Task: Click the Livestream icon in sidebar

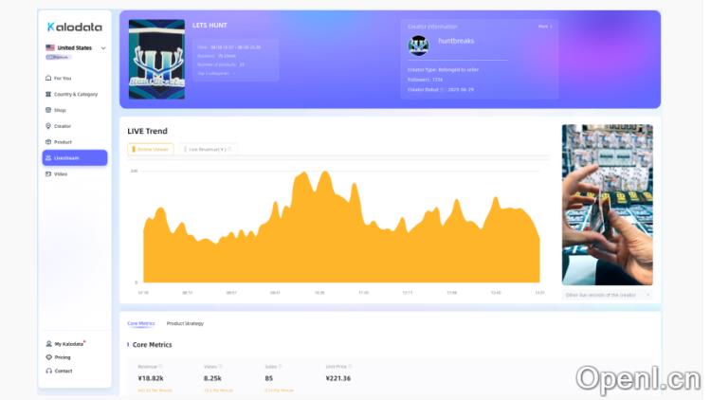Action: click(48, 158)
